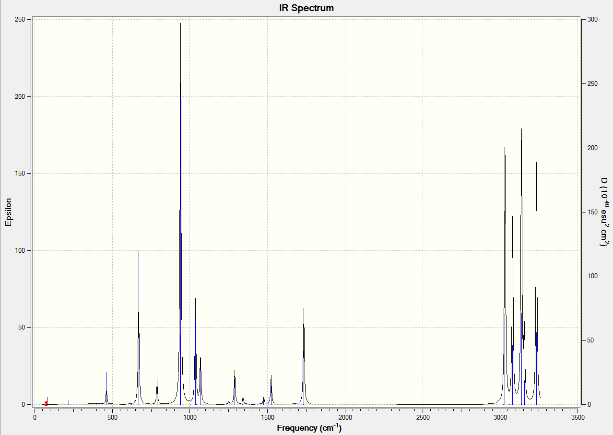Click the Frequency (cm-1) axis label

point(309,428)
